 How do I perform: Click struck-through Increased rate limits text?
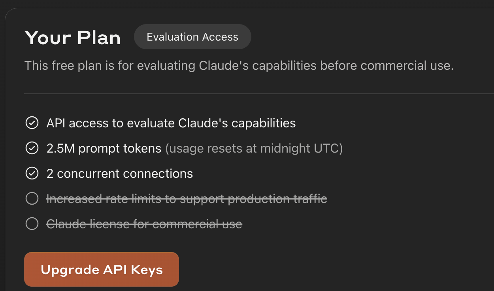pyautogui.click(x=187, y=199)
